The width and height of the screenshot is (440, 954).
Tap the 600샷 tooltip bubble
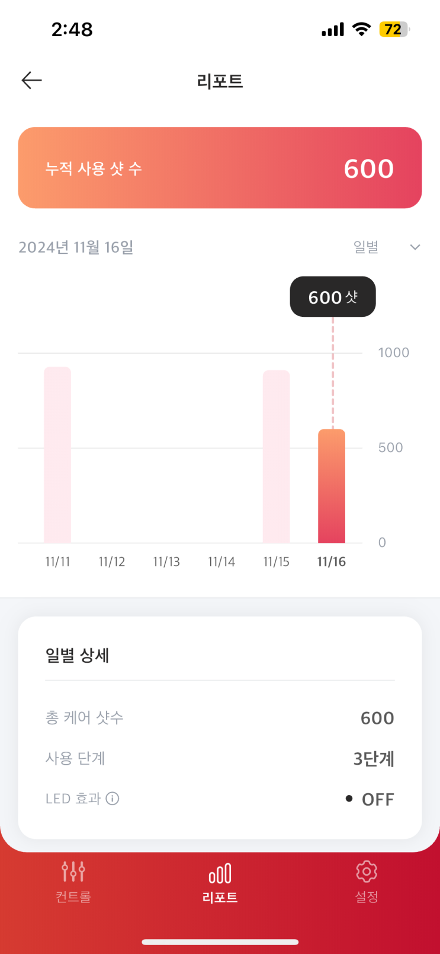333,297
